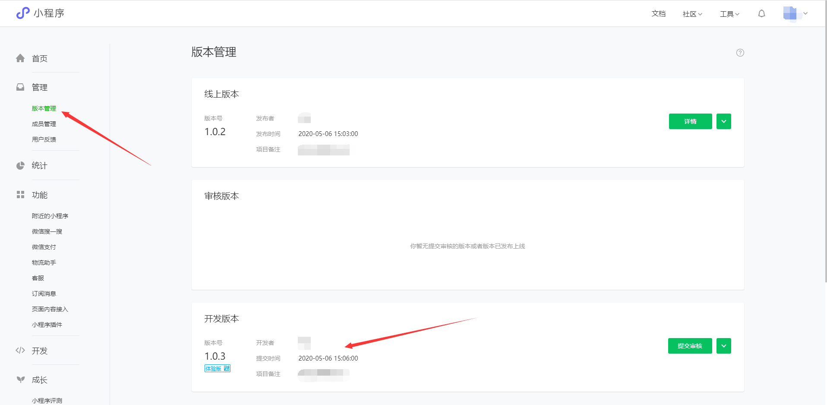Click the 提交审核 button
The width and height of the screenshot is (827, 405).
click(689, 346)
